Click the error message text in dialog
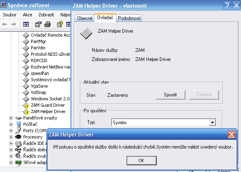Image resolution: width=241 pixels, height=172 pixels. [x=143, y=147]
